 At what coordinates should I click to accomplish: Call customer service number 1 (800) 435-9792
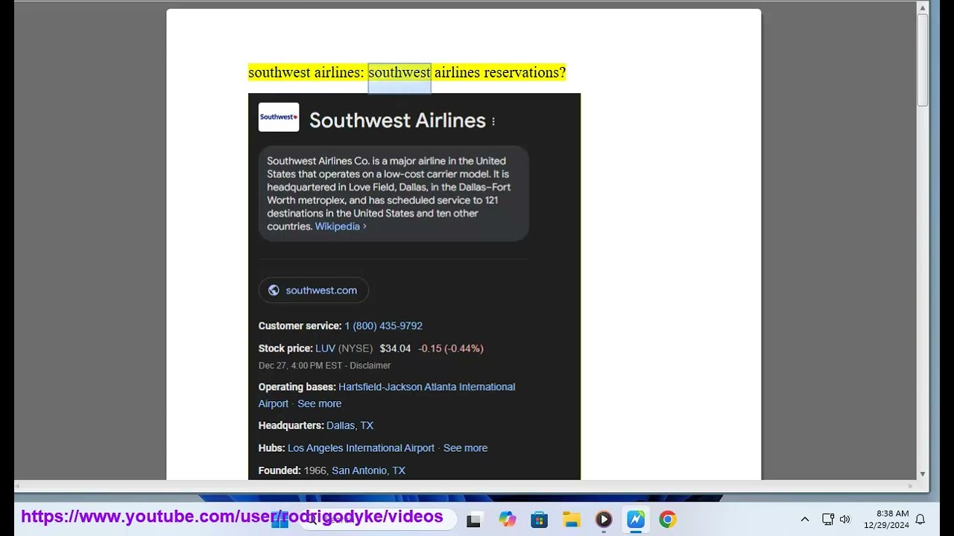click(x=383, y=326)
